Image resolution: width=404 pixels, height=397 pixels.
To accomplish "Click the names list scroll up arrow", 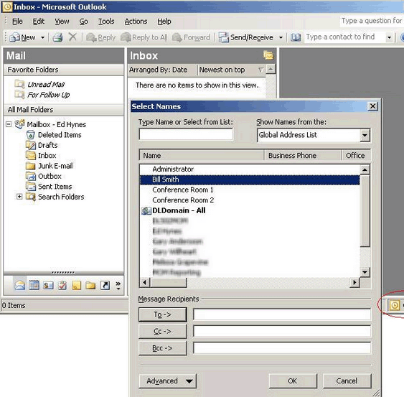I will point(365,169).
